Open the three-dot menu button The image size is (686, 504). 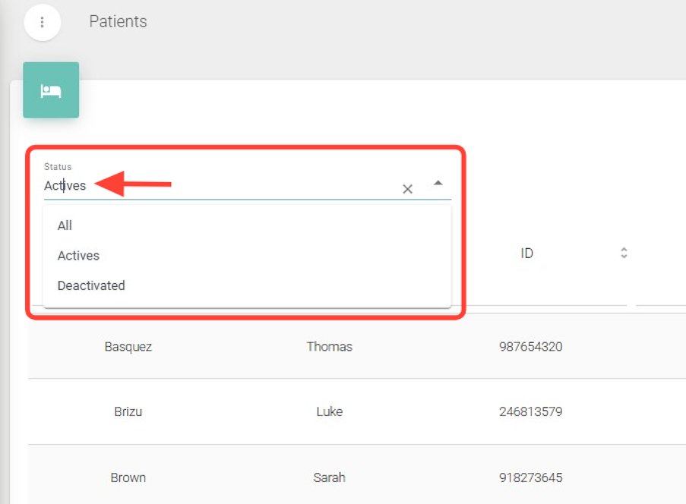[42, 23]
